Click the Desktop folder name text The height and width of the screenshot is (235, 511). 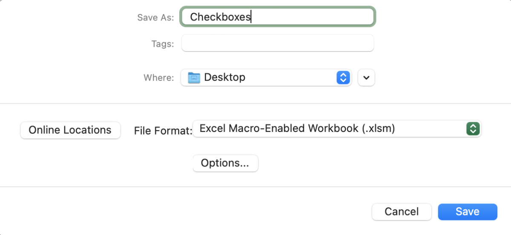(224, 77)
